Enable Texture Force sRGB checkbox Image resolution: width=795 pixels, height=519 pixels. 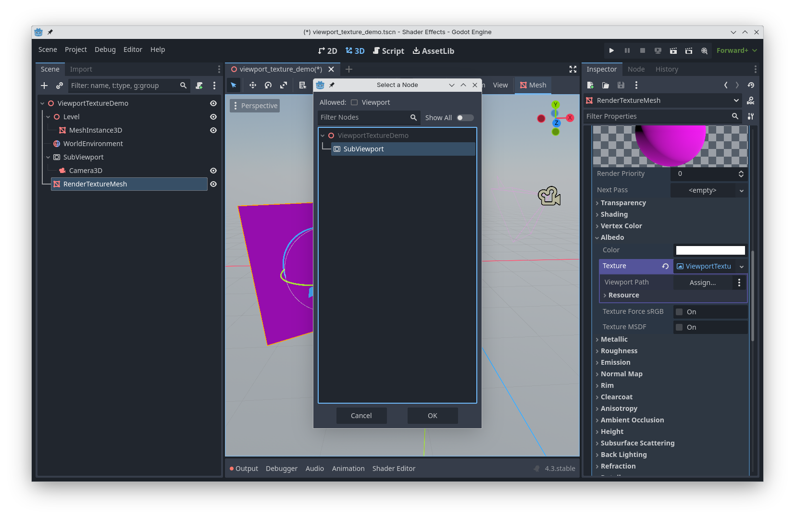[x=679, y=312]
